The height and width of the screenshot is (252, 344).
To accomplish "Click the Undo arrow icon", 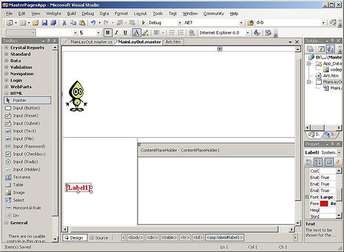I will 93,23.
